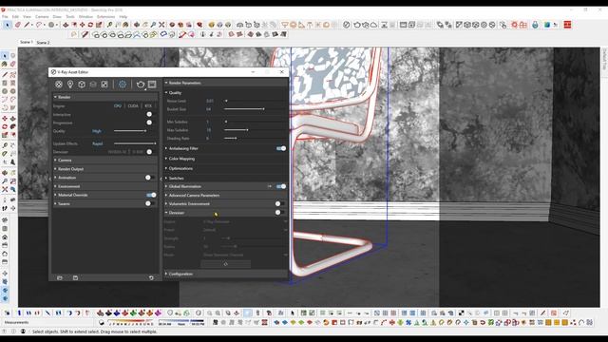608x342 pixels.
Task: Open the Lights icon in V-Ray Asset Editor
Action: pos(70,85)
